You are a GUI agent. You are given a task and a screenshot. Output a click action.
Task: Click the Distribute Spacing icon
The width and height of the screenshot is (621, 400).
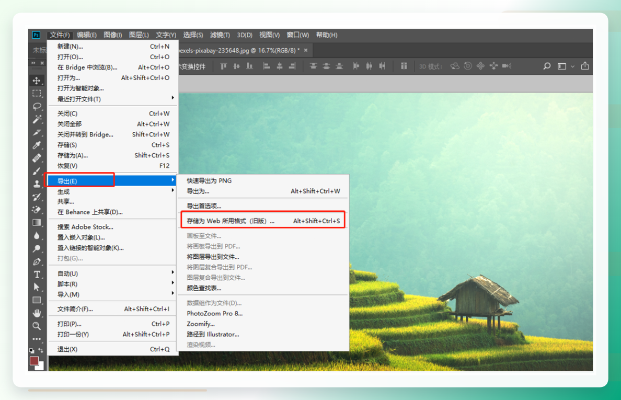click(x=404, y=66)
